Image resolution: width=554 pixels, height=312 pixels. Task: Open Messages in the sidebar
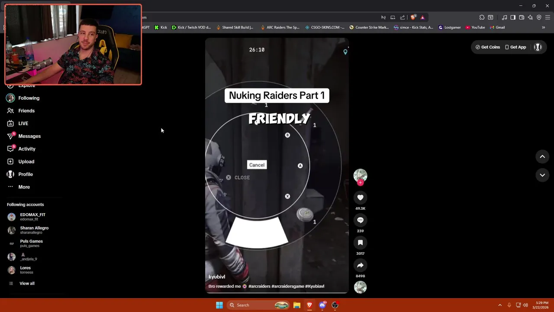coord(29,136)
